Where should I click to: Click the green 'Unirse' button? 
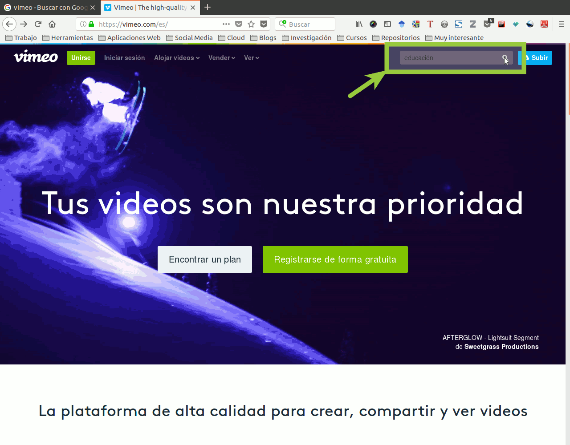click(x=81, y=58)
